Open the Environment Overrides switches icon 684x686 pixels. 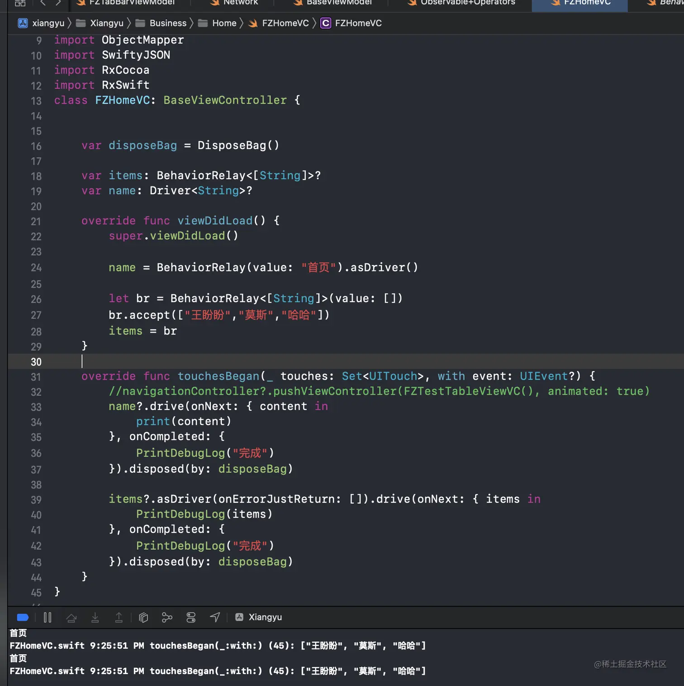191,617
